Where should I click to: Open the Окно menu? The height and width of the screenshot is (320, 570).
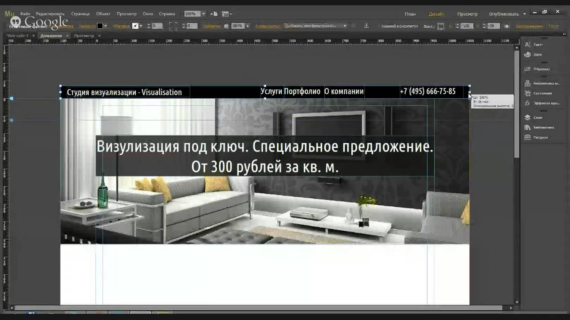[x=148, y=14]
